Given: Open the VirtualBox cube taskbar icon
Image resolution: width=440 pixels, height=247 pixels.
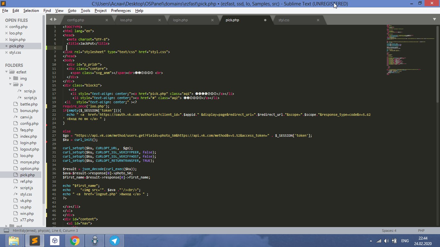Looking at the screenshot, I should (x=55, y=241).
